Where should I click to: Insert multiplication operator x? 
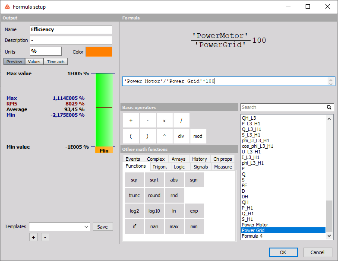(x=164, y=121)
